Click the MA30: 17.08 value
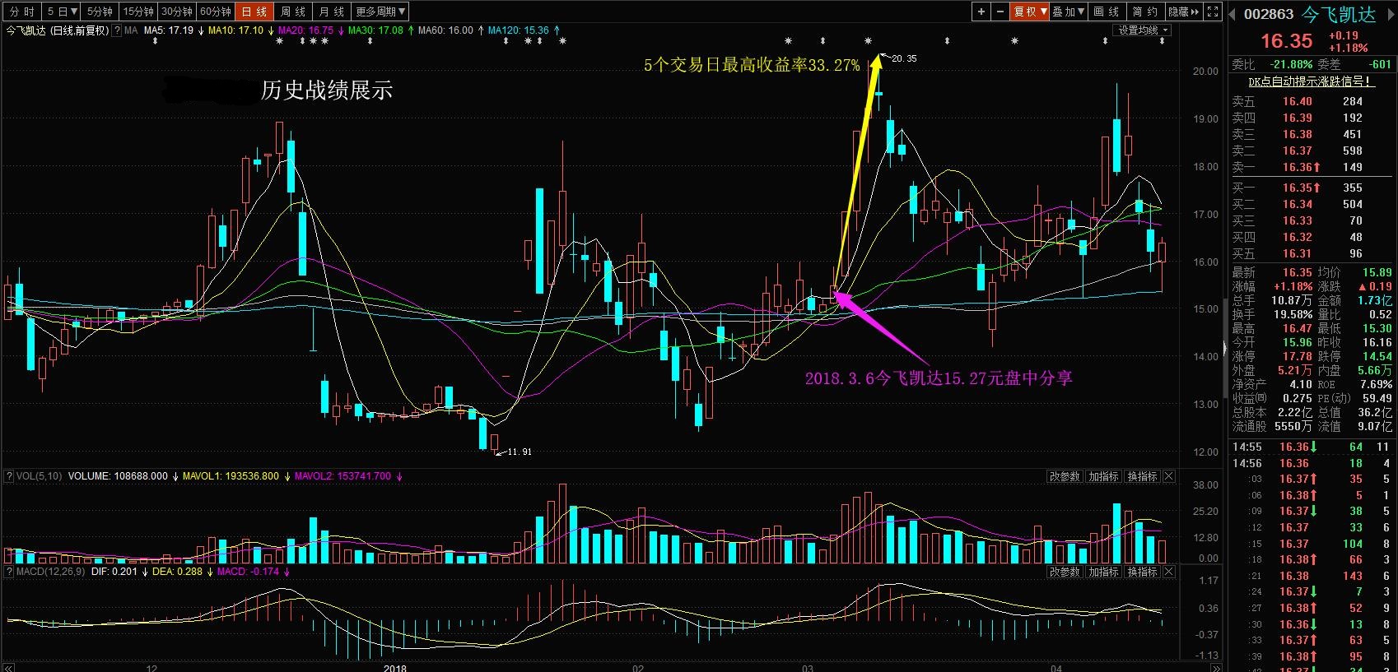The image size is (1398, 672). (375, 30)
